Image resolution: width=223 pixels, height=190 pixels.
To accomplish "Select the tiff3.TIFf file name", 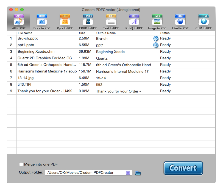I will (24, 85).
